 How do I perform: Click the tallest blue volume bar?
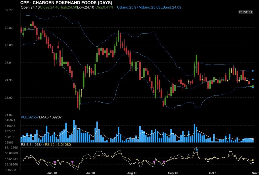74,131
